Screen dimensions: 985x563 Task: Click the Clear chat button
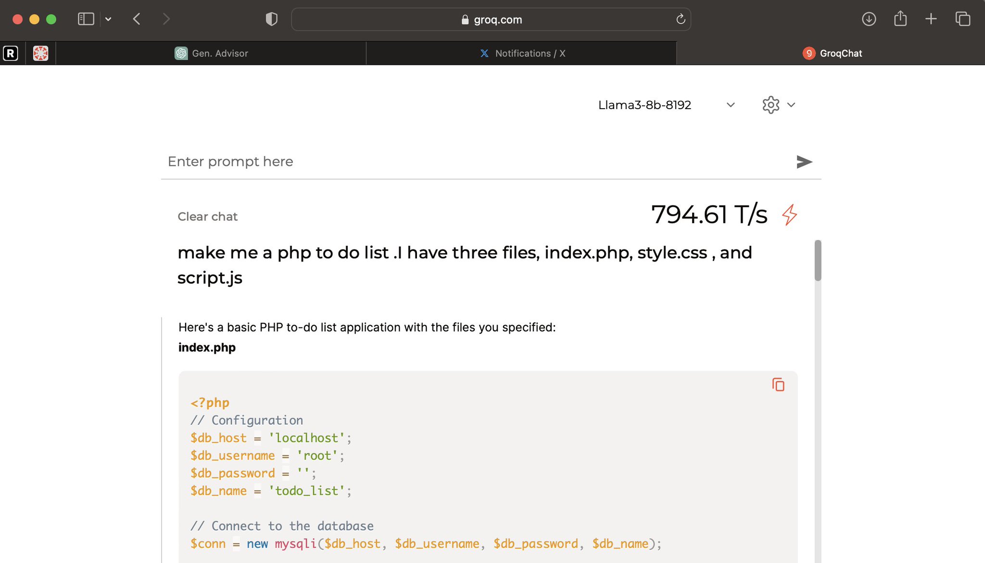[207, 217]
